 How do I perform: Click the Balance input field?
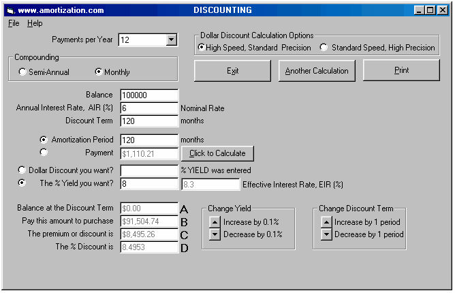pos(148,95)
